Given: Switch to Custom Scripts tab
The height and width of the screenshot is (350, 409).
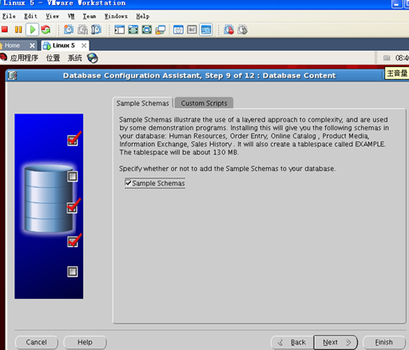Looking at the screenshot, I should click(x=204, y=103).
